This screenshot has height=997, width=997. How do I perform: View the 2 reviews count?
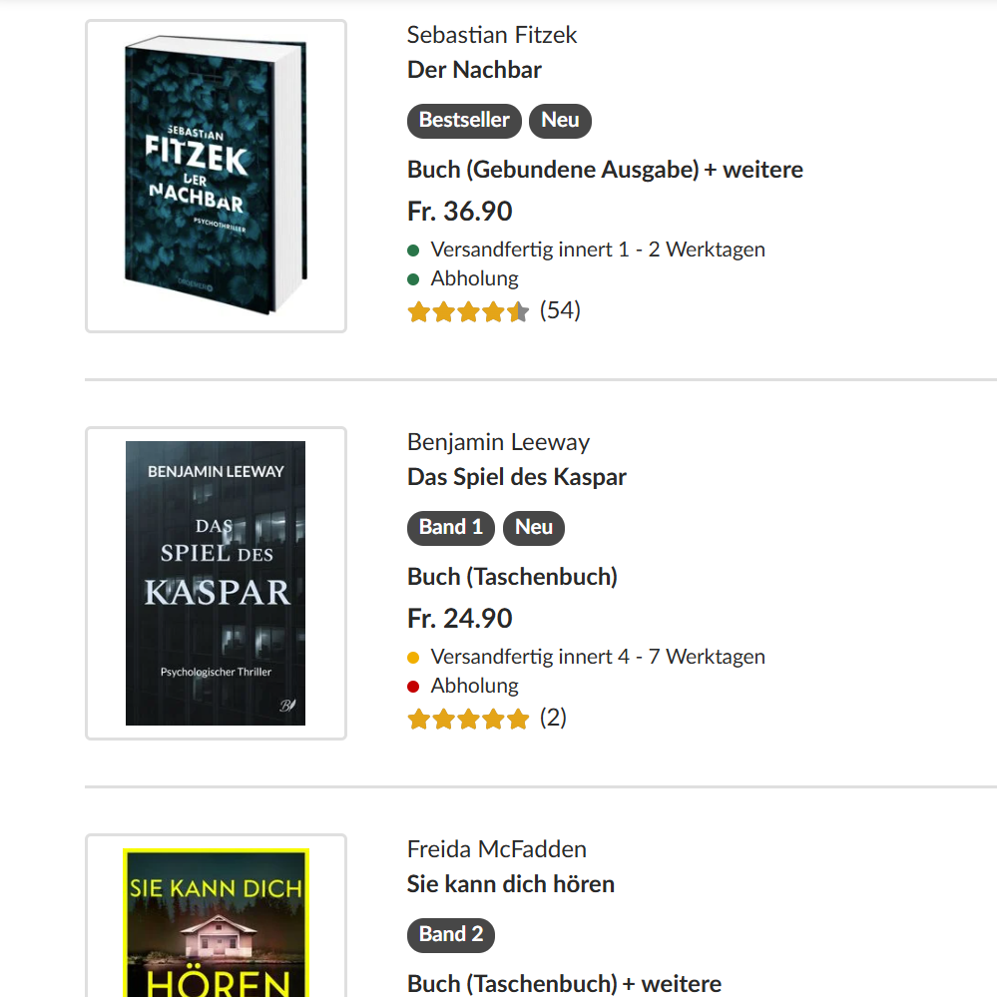pos(553,718)
